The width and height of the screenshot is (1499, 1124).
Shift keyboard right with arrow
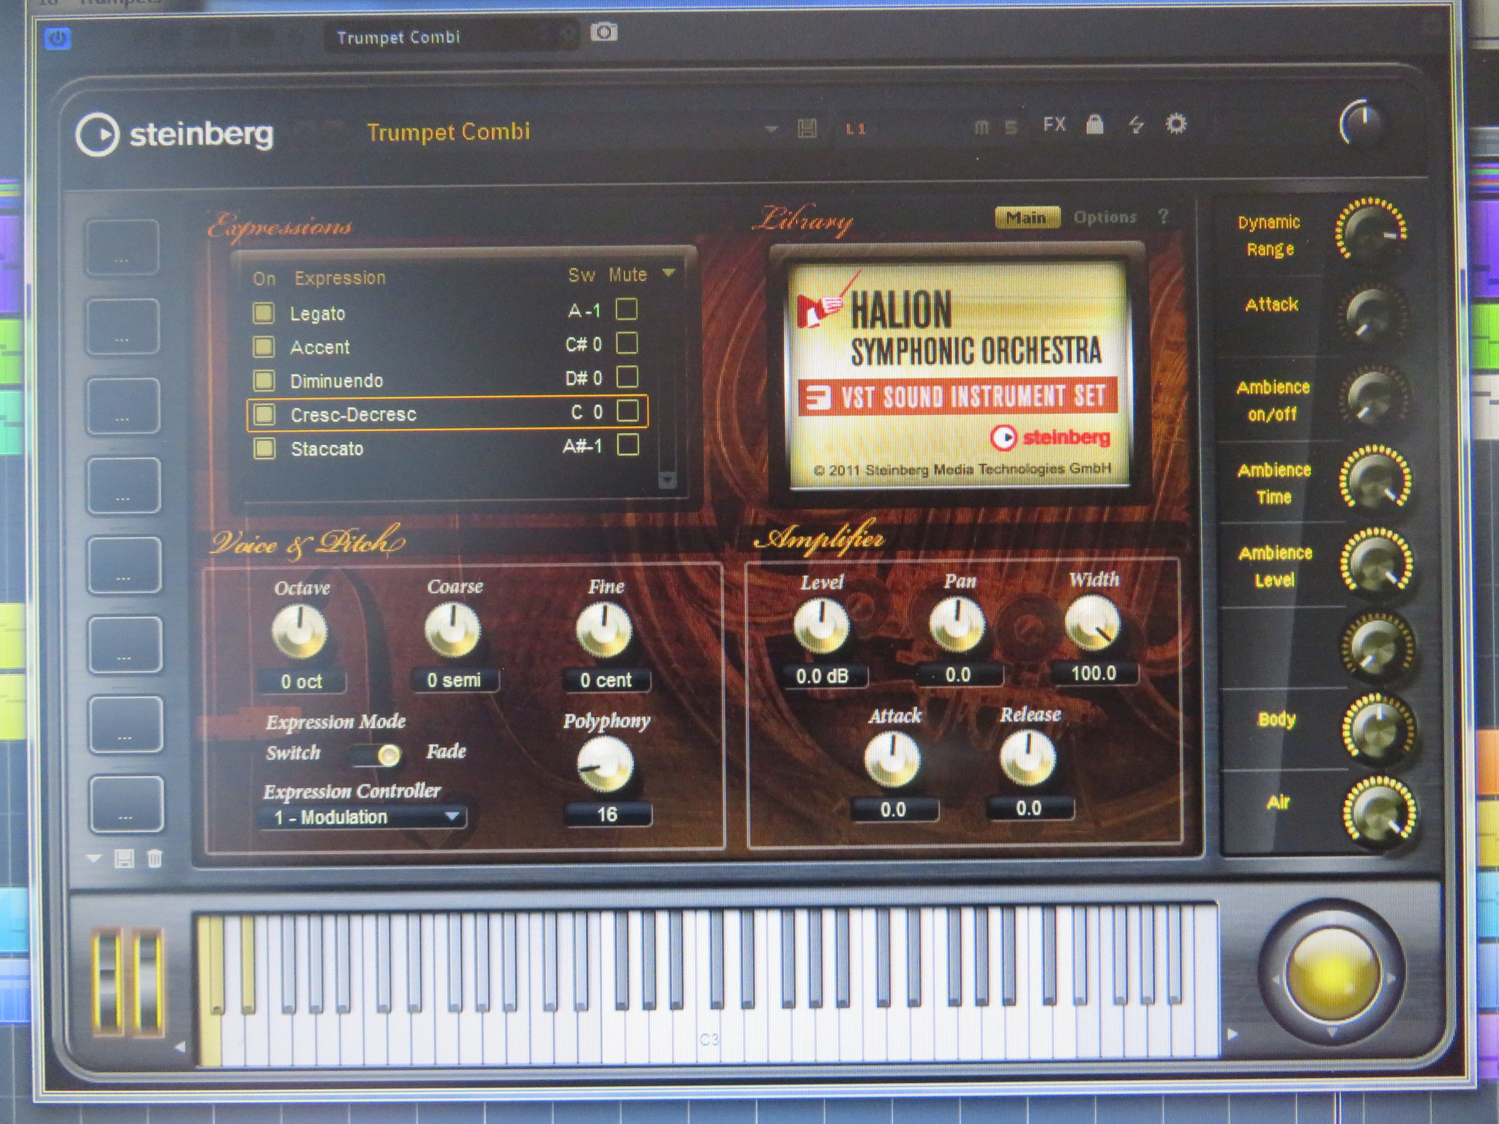point(1233,1034)
